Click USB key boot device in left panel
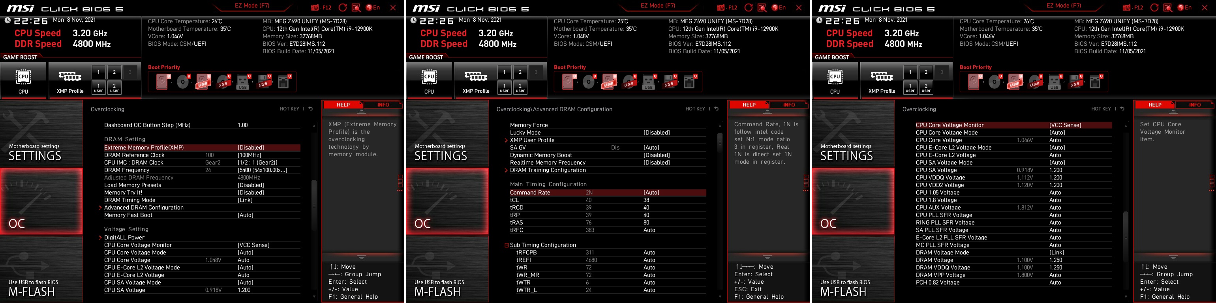This screenshot has width=1216, height=303. tap(244, 82)
